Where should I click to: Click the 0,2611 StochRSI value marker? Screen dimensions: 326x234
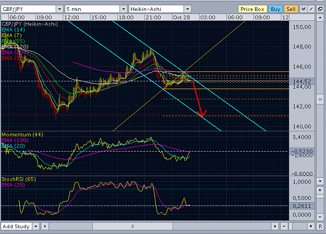click(302, 206)
